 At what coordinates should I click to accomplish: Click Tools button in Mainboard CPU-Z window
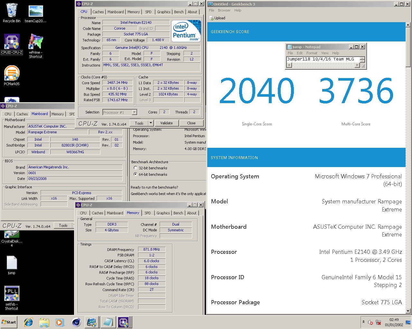63,226
